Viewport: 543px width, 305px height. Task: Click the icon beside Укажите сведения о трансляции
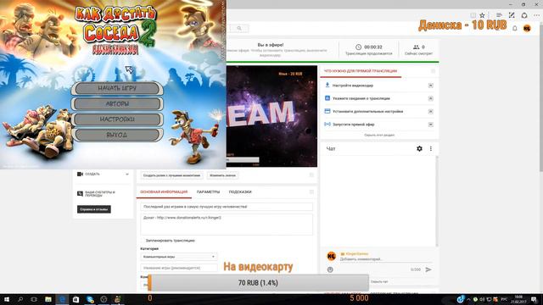click(x=327, y=98)
